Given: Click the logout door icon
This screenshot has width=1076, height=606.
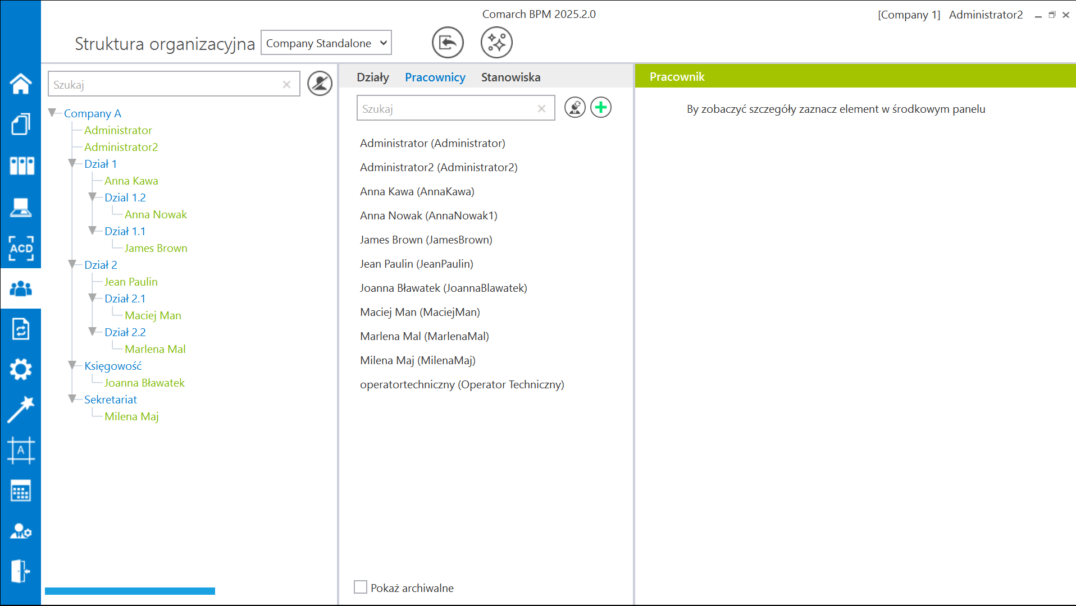Looking at the screenshot, I should pyautogui.click(x=21, y=571).
